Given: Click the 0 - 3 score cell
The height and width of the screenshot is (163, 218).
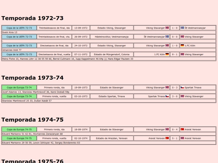Looking at the screenshot, I should [175, 87].
